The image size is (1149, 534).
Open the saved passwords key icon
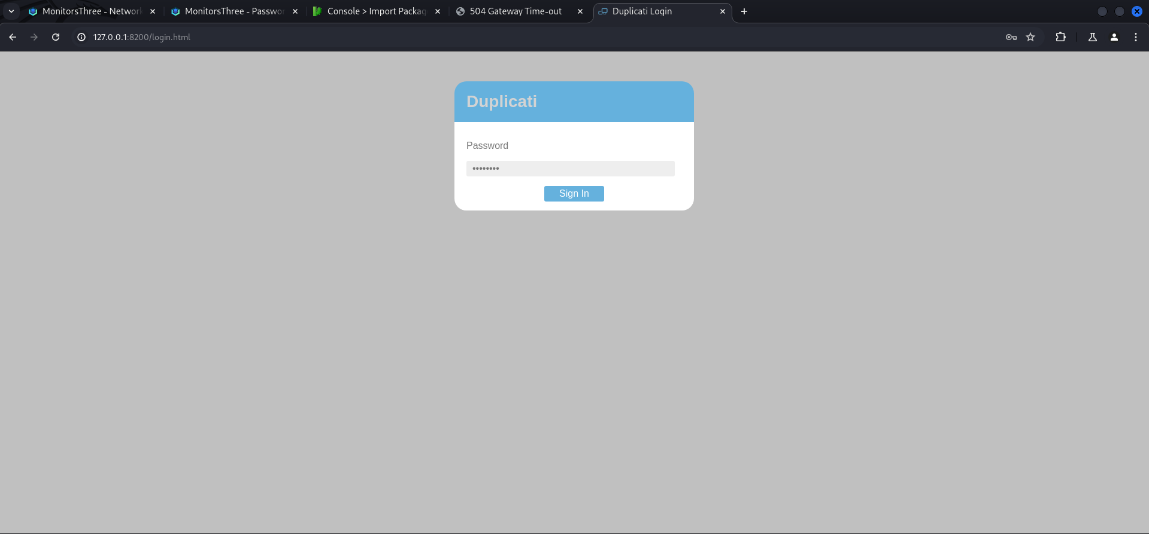tap(1011, 37)
